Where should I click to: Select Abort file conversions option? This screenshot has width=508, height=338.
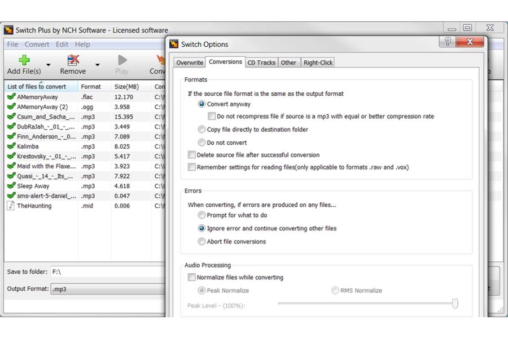202,241
